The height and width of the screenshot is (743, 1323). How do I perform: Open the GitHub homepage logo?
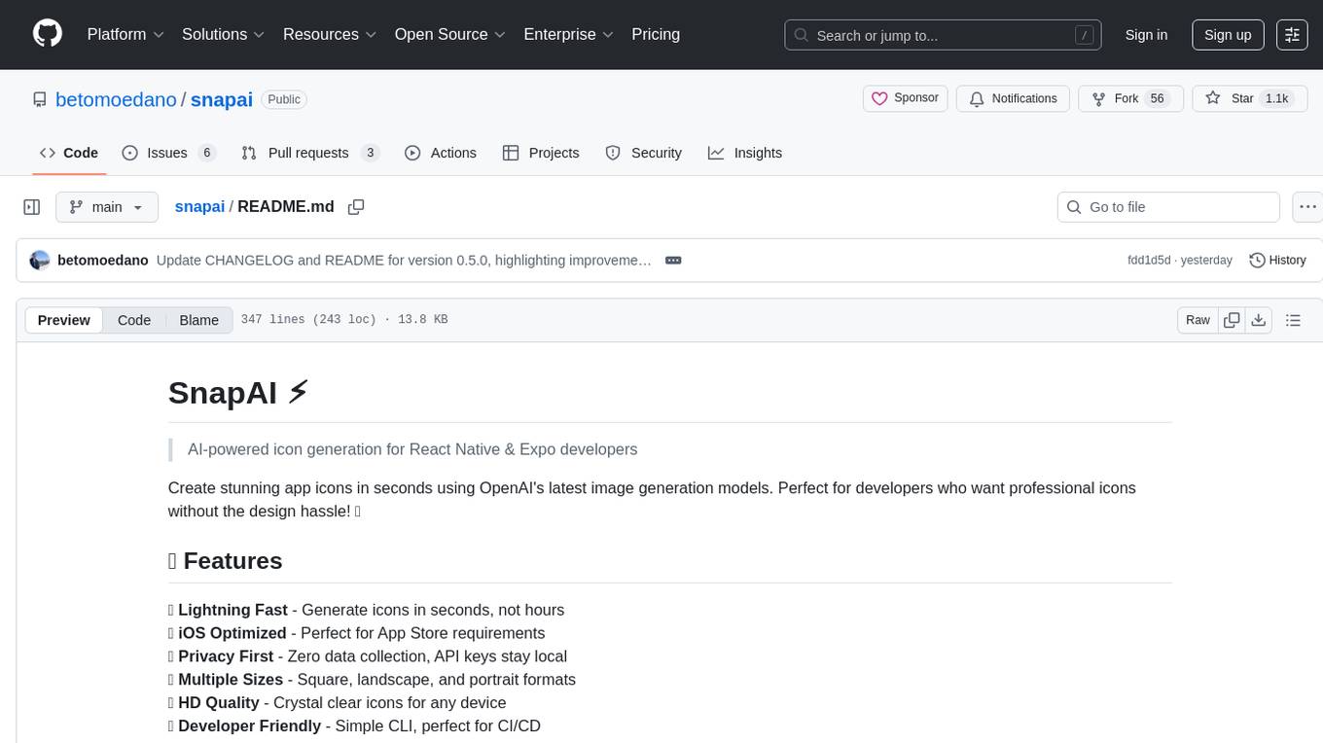[x=48, y=34]
